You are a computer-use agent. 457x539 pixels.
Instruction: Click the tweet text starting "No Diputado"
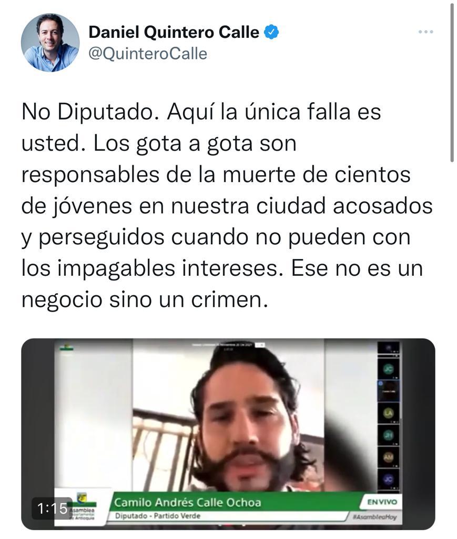coord(227,206)
